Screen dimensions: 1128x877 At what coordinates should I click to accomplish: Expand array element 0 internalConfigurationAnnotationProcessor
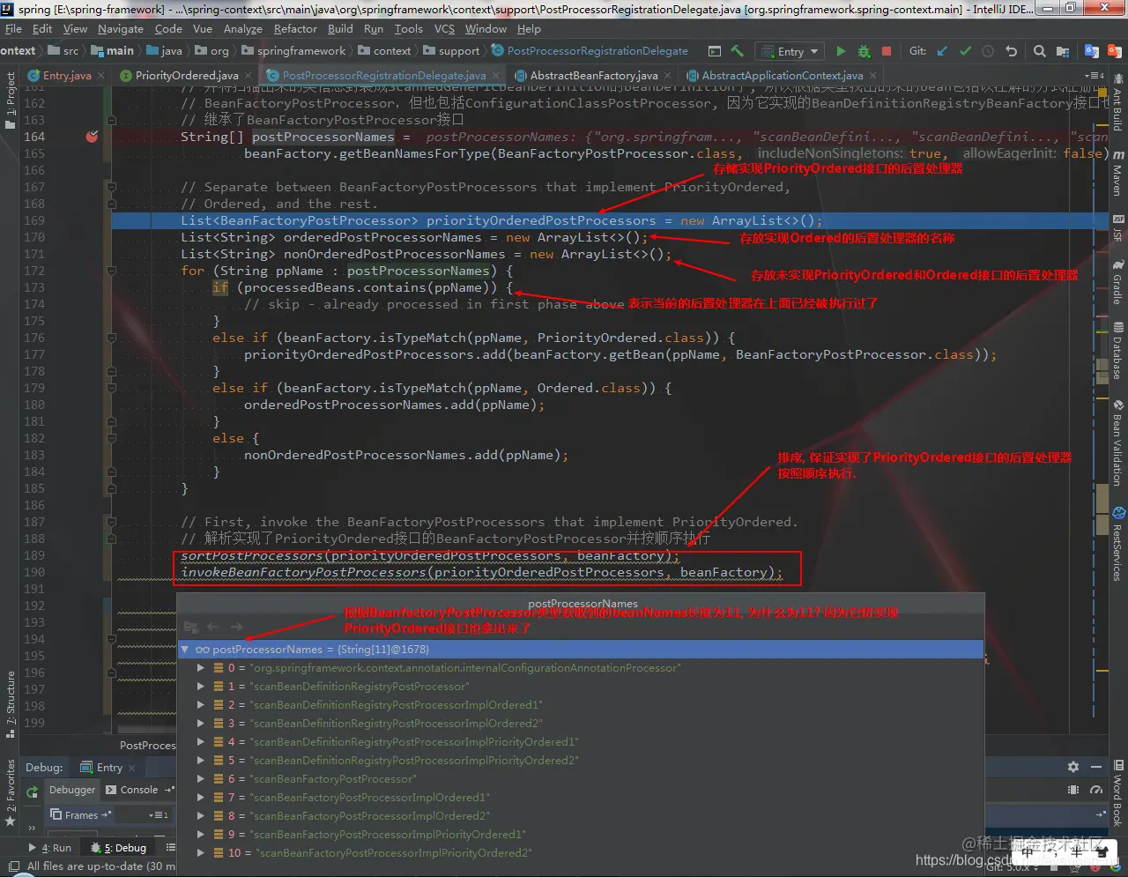[201, 668]
